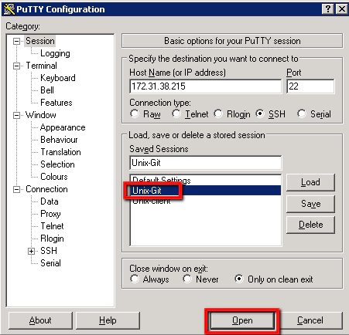Click the Save session button
Viewport: 349px width, 335px height.
point(310,204)
